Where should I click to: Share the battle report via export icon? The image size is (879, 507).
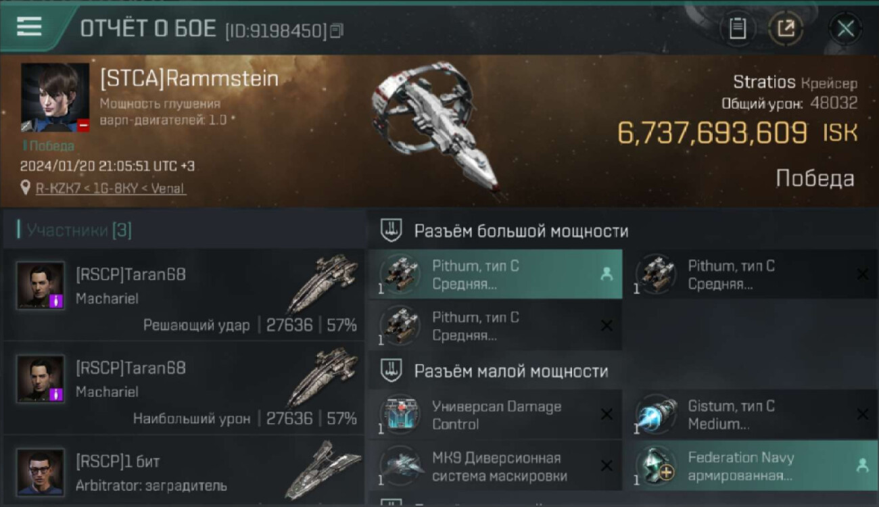[x=786, y=28]
